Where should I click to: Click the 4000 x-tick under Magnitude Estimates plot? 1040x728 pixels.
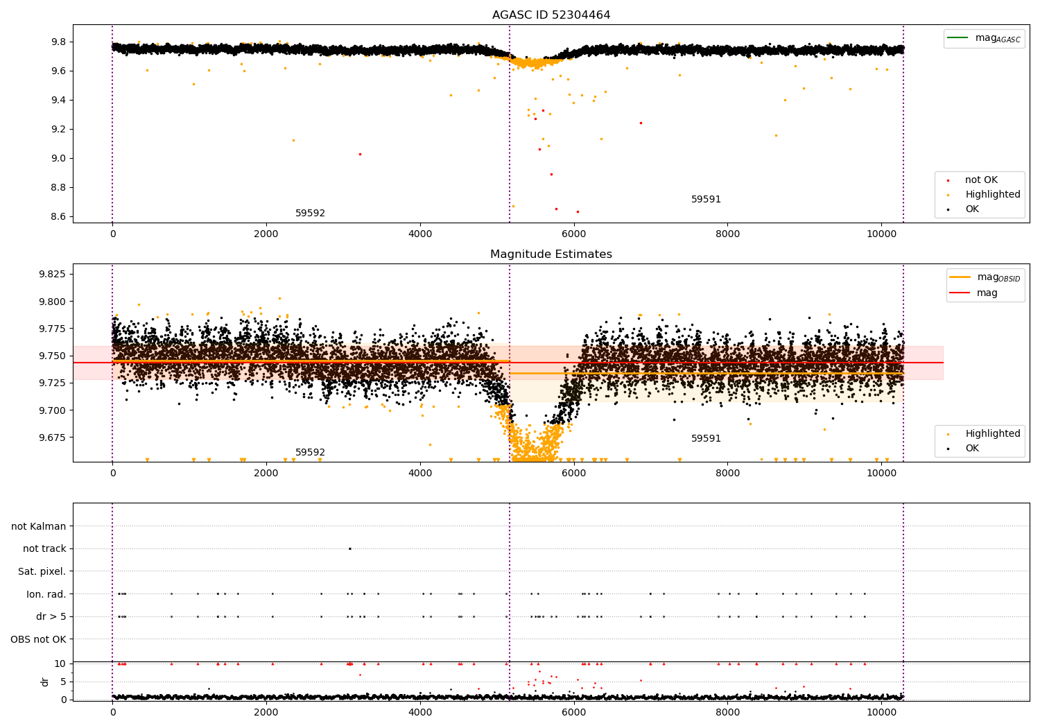click(420, 474)
